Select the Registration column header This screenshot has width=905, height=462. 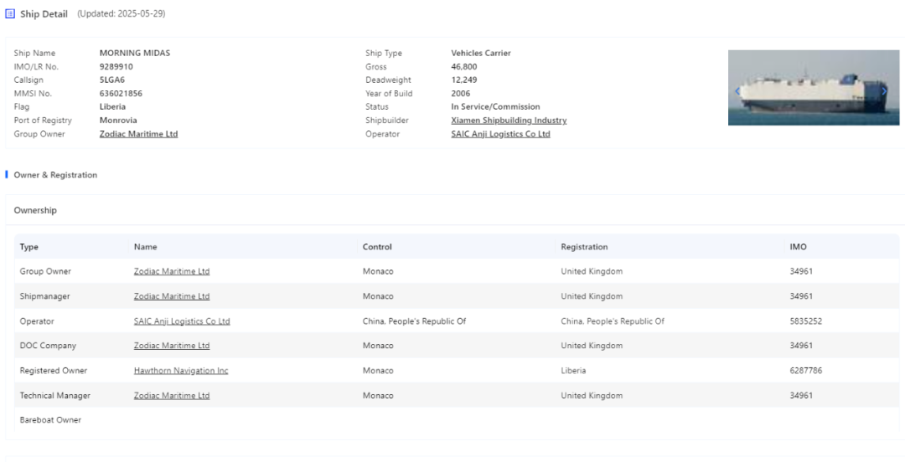pyautogui.click(x=584, y=247)
